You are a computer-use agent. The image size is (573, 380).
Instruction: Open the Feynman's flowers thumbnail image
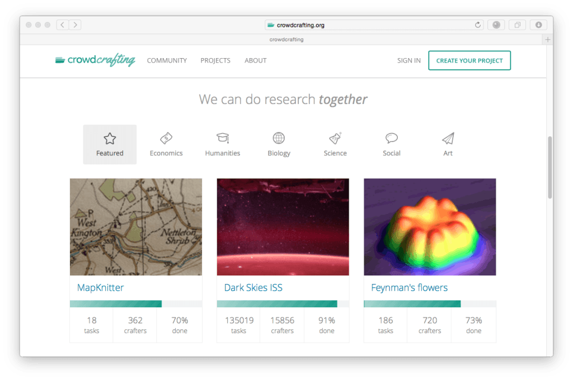(430, 227)
